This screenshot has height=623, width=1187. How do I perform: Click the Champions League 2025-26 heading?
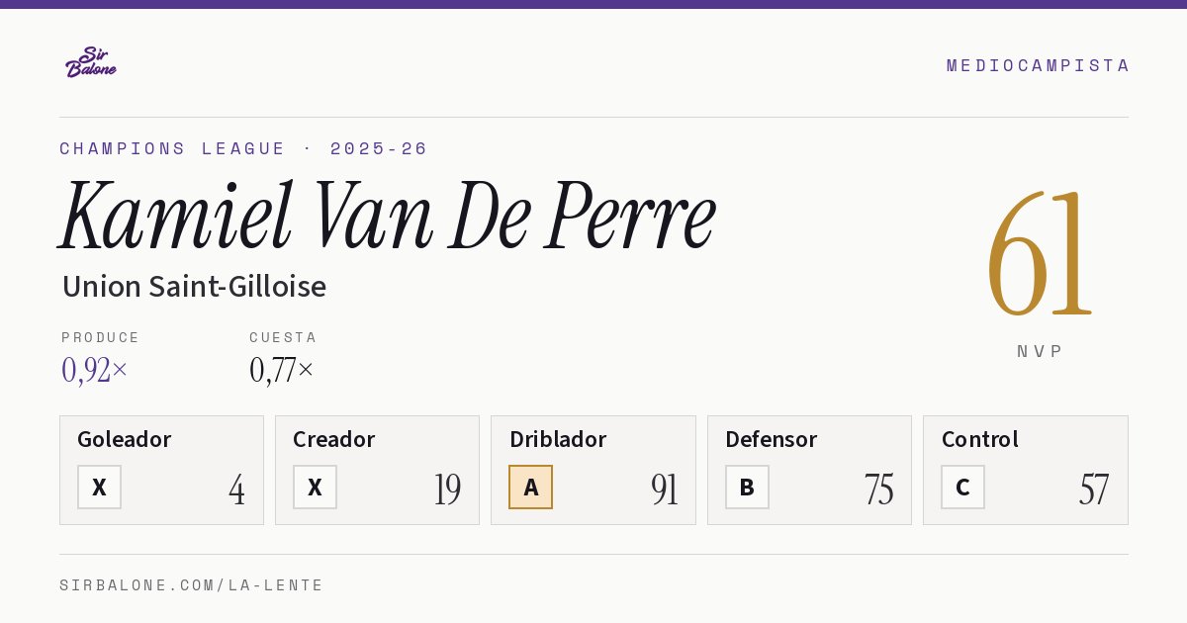pyautogui.click(x=243, y=148)
